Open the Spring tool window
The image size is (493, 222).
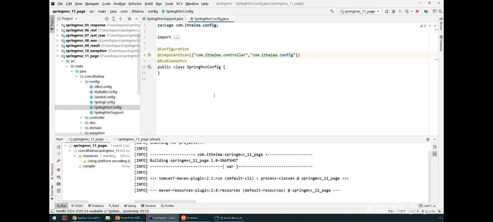pyautogui.click(x=130, y=206)
